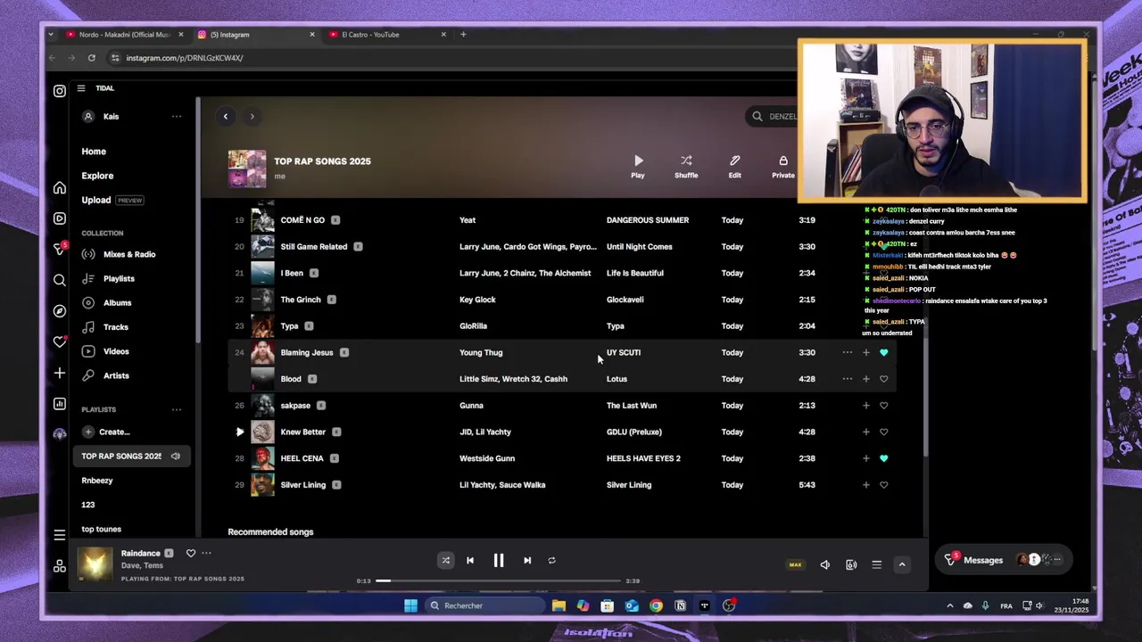Viewport: 1142px width, 642px height.
Task: Toggle shuffle mode in player bar
Action: coord(445,560)
